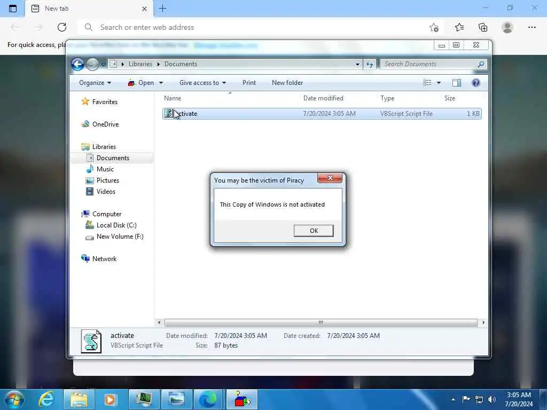The image size is (547, 410).
Task: Show hidden tray icons arrow
Action: point(453,399)
